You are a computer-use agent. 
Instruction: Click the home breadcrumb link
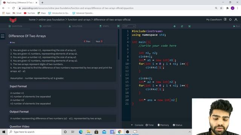[32, 19]
